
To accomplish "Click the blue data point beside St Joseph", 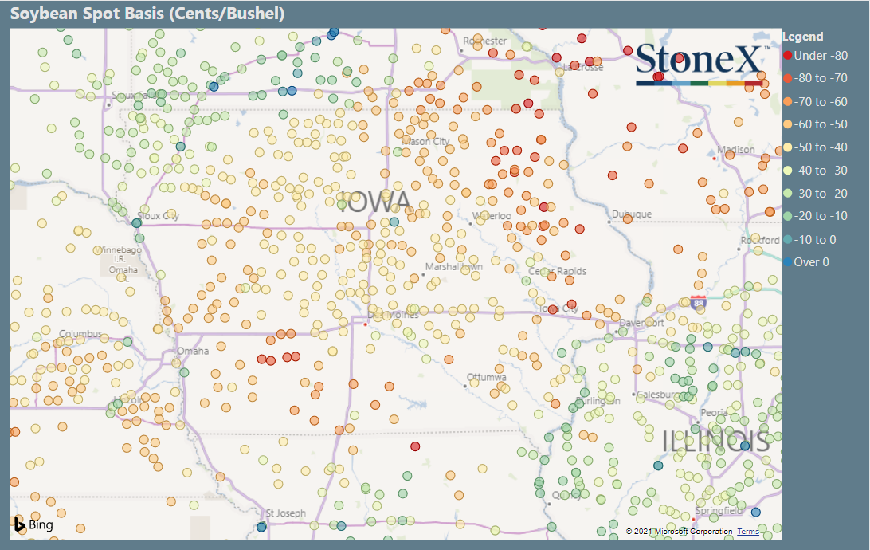I will pyautogui.click(x=261, y=527).
